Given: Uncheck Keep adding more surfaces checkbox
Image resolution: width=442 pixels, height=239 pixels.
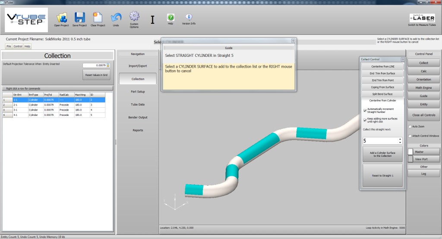Looking at the screenshot, I should click(365, 119).
